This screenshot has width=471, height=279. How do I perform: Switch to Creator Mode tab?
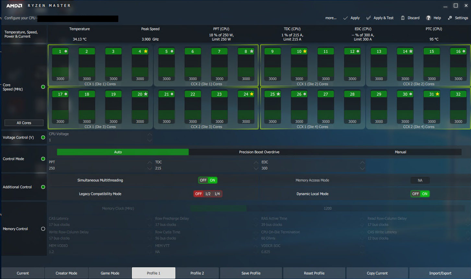click(66, 273)
